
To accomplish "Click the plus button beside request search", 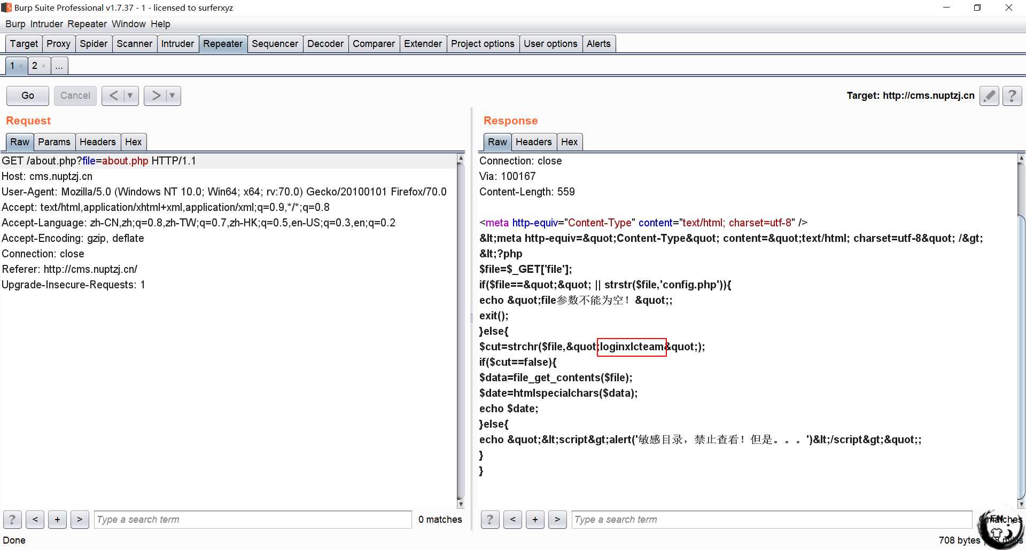I will pos(57,520).
